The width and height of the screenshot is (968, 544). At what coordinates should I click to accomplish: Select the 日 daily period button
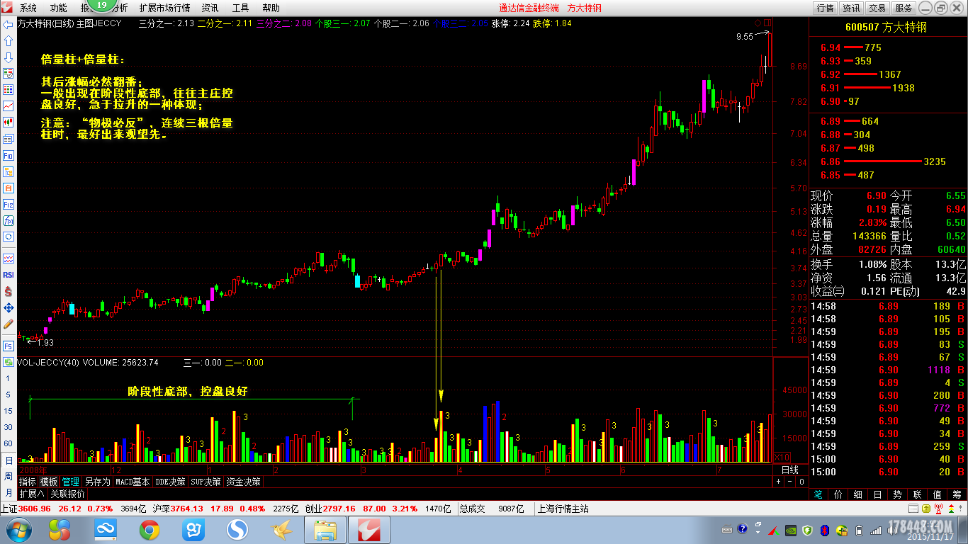pyautogui.click(x=9, y=460)
